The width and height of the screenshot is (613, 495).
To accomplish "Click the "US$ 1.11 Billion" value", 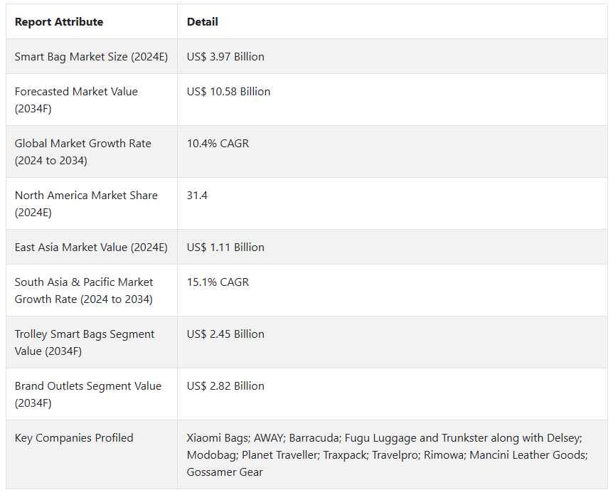I will (x=225, y=247).
